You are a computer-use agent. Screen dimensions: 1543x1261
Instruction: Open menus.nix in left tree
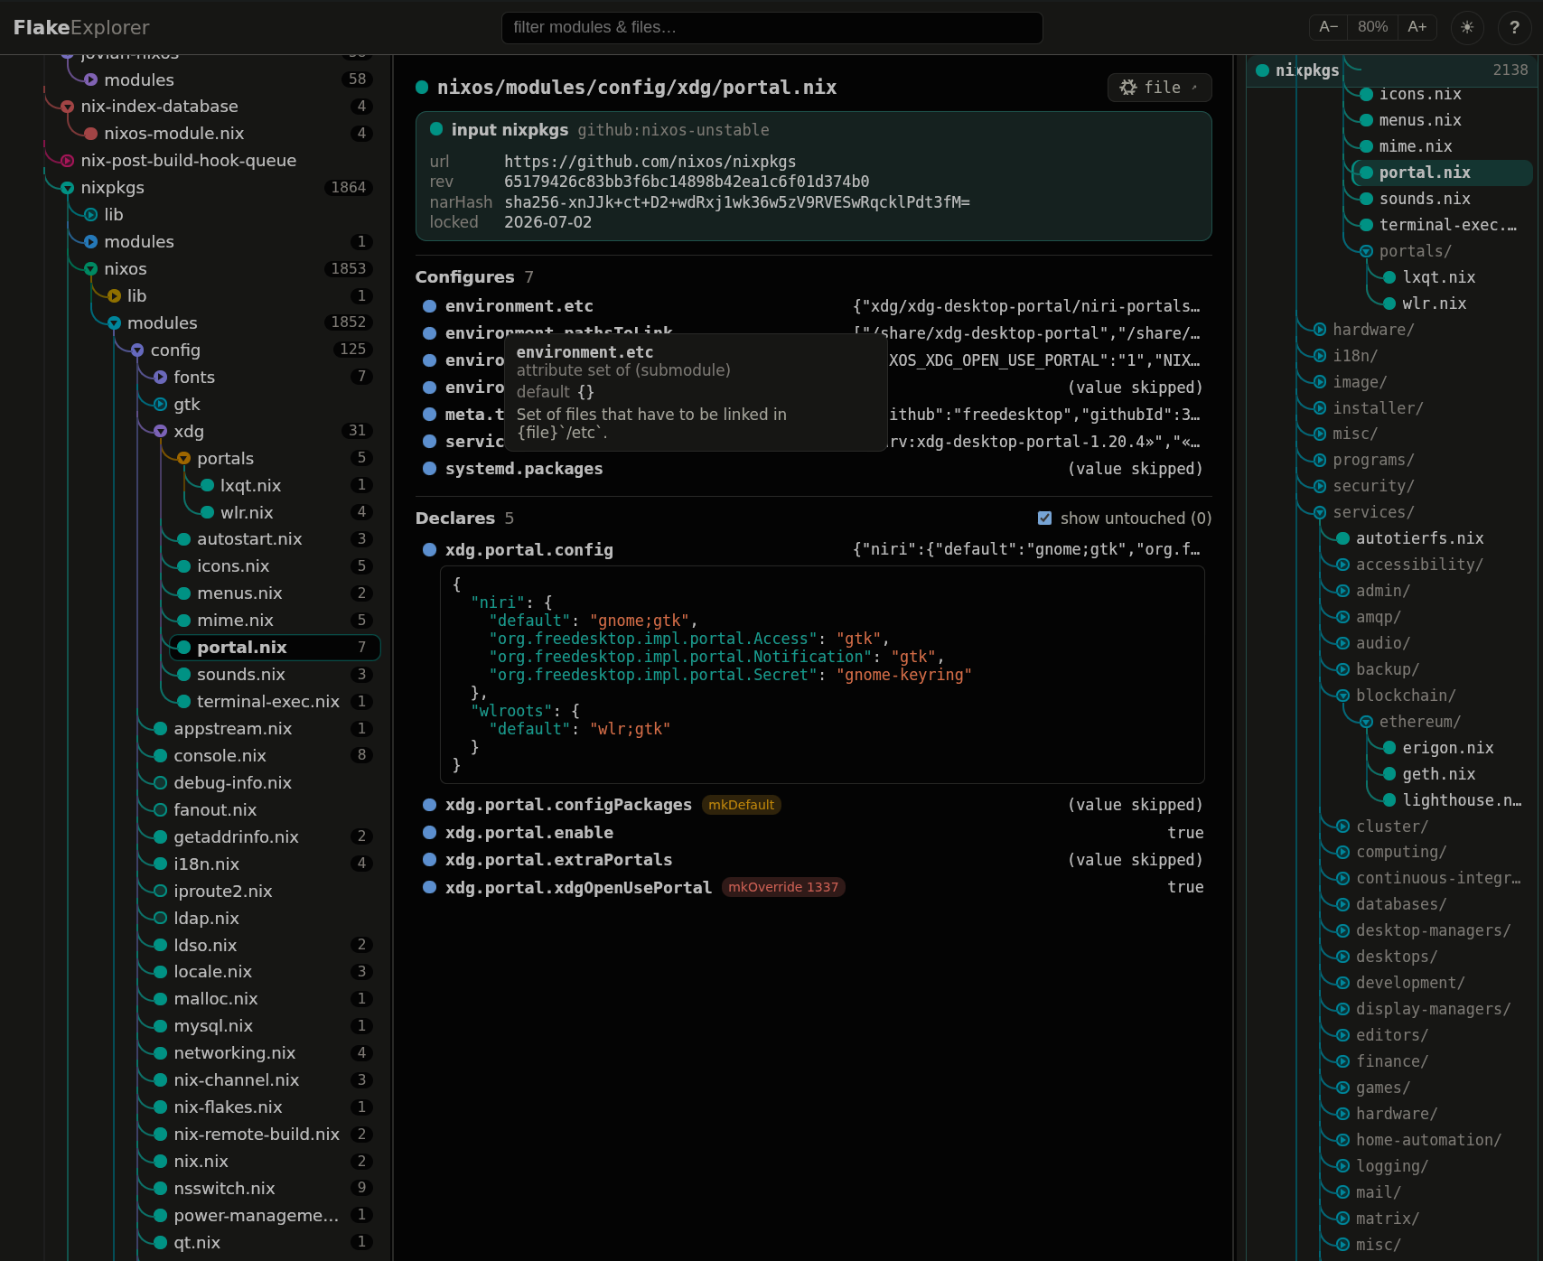[239, 593]
